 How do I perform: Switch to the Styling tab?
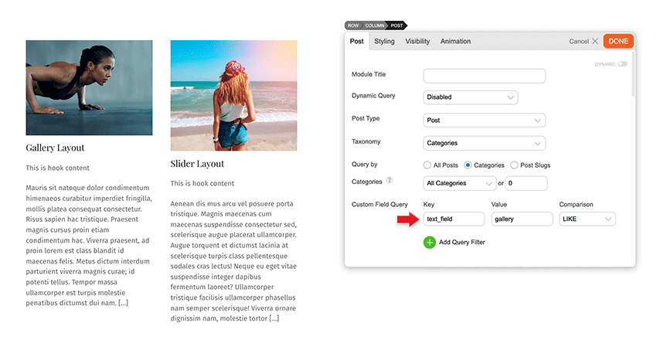[384, 42]
